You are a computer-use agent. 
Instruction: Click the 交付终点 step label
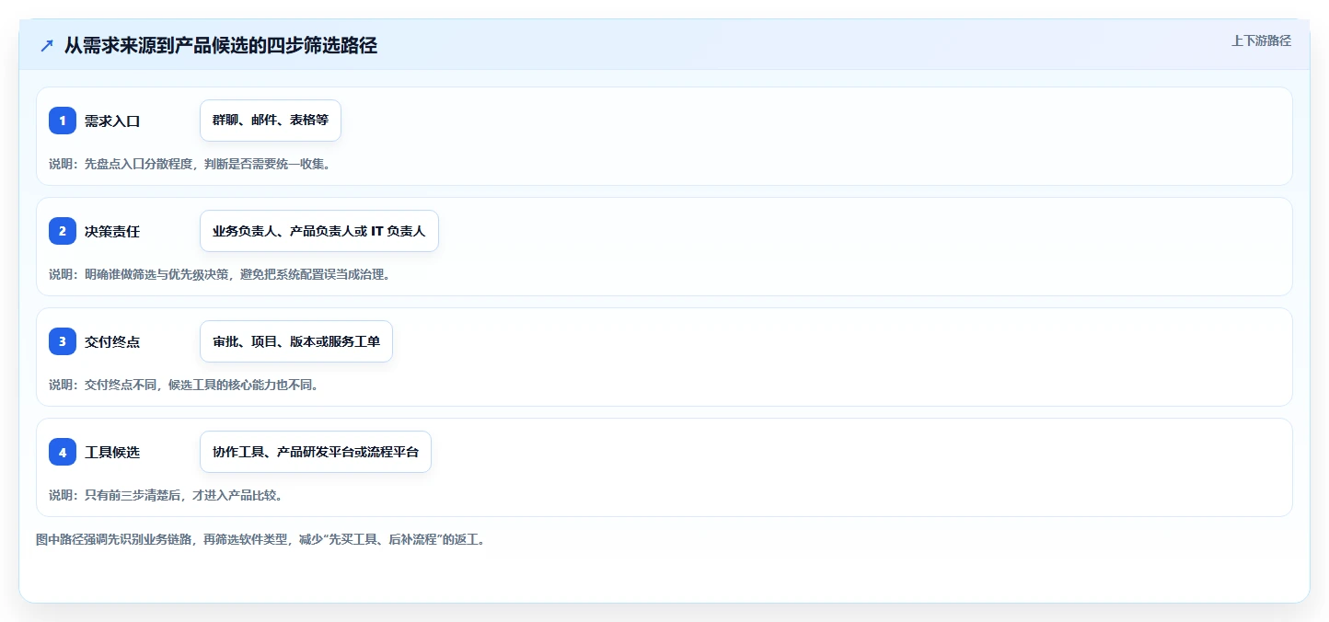point(112,341)
